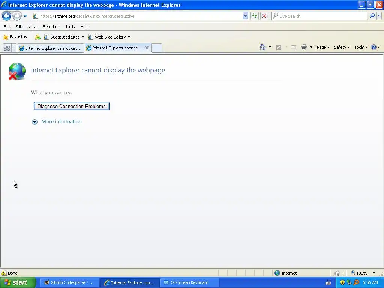Open the View menu
Viewport: 384px width, 288px height.
32,27
